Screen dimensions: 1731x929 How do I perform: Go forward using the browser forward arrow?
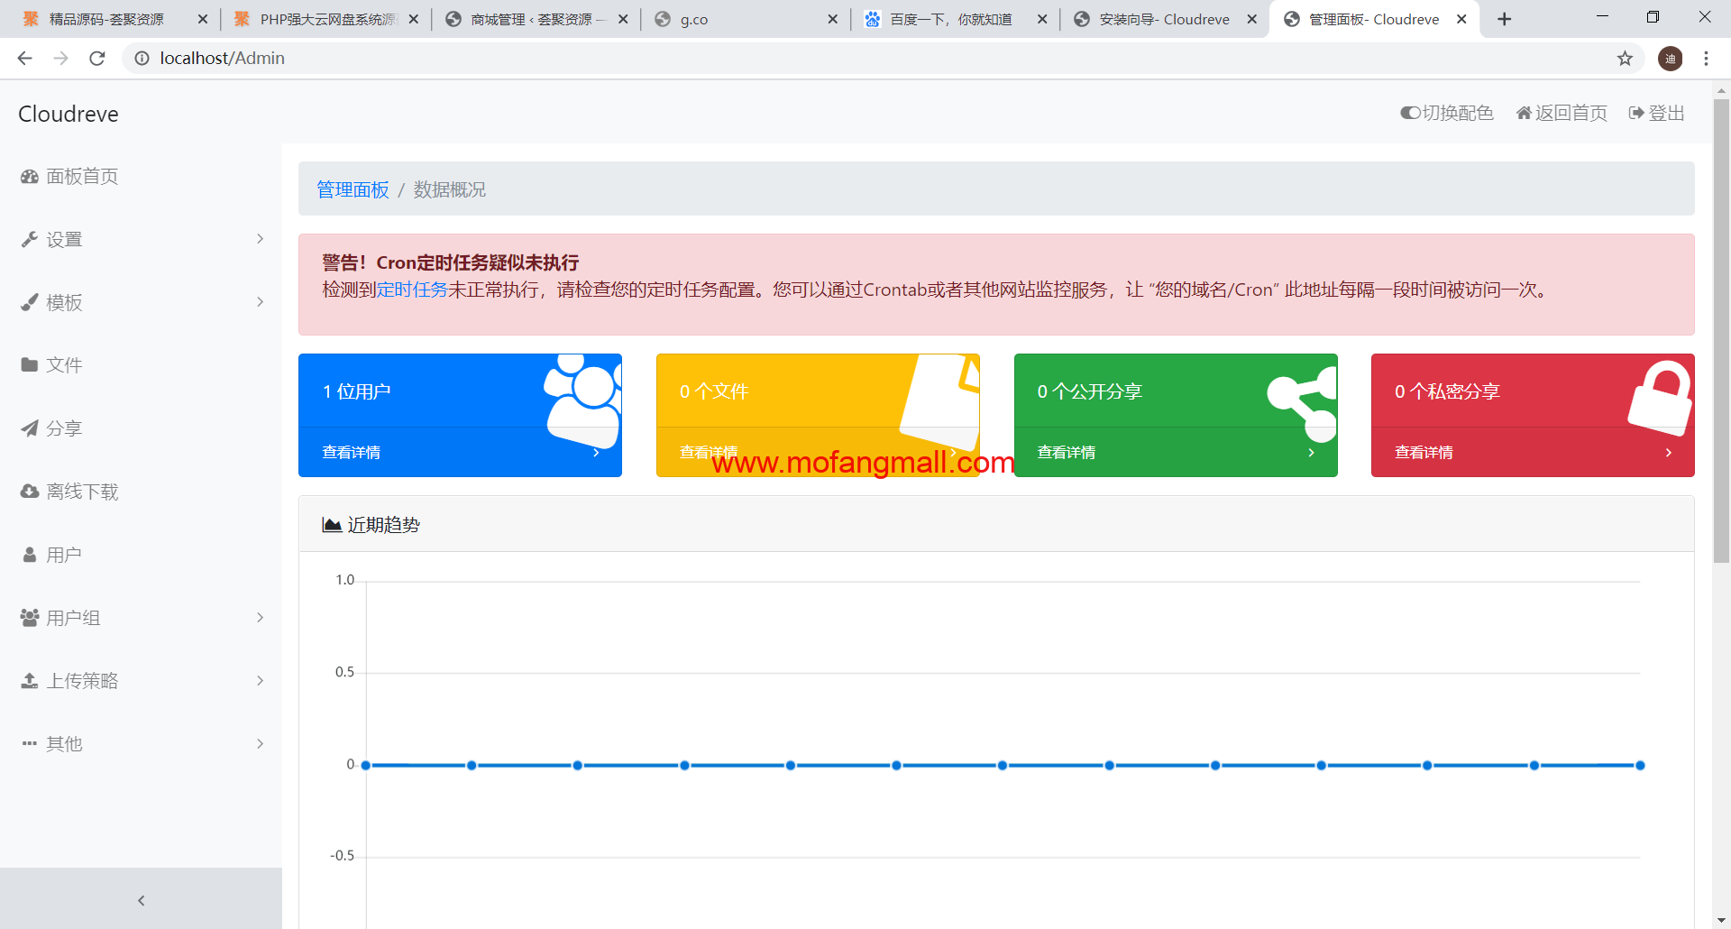tap(61, 59)
